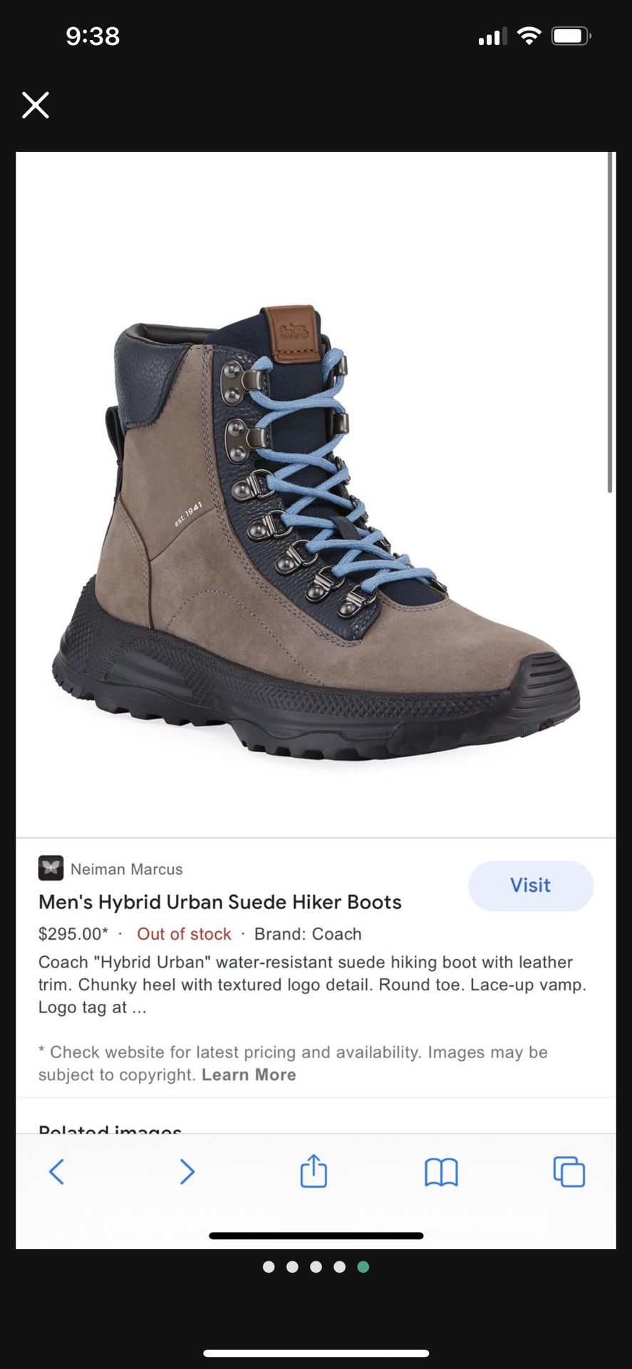Image resolution: width=632 pixels, height=1369 pixels.
Task: Select the first page indicator dot
Action: (269, 1267)
